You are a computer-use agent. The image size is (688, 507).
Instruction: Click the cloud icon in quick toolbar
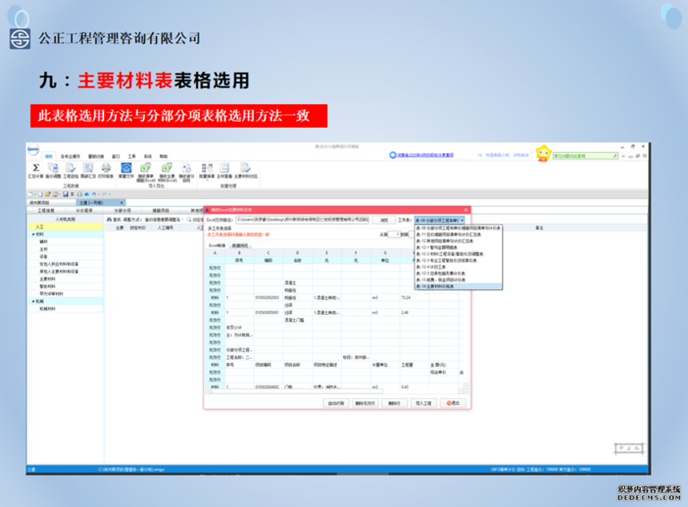click(87, 194)
